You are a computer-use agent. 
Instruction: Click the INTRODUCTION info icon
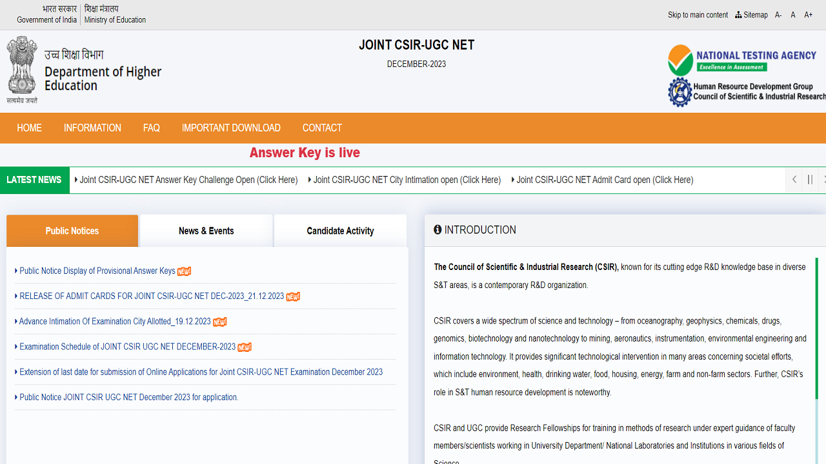pyautogui.click(x=438, y=229)
